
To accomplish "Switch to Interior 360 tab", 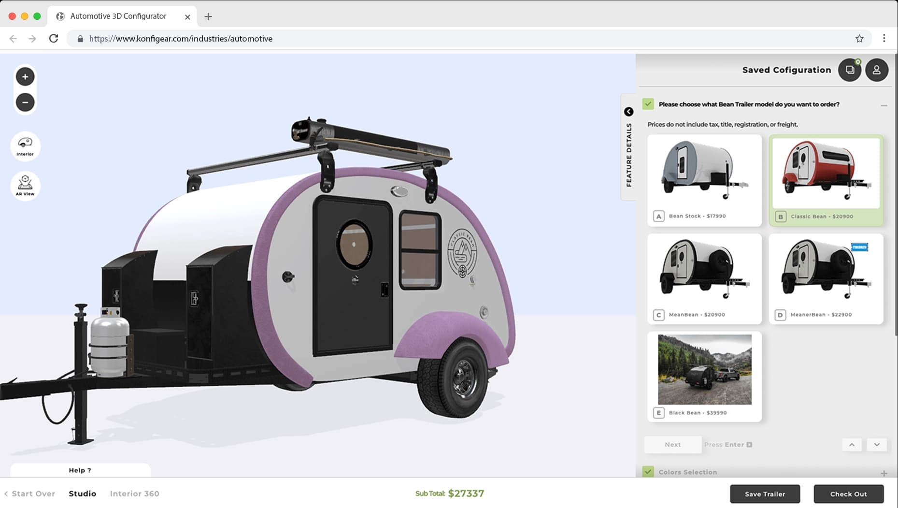I will click(x=134, y=493).
